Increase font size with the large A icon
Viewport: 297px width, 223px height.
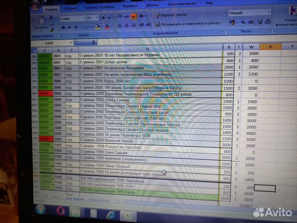tap(104, 19)
